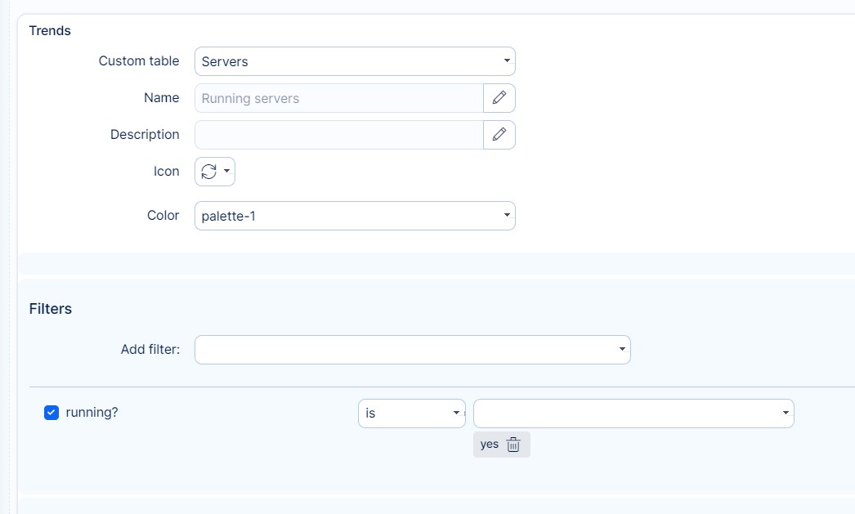Click the 'running?' filter label text
This screenshot has height=514, width=855.
(92, 413)
